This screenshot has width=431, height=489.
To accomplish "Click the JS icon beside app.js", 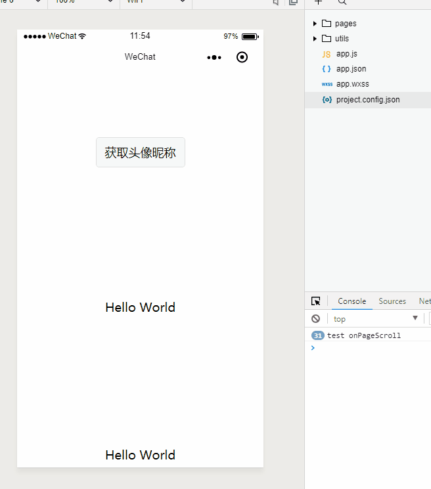I will tap(327, 54).
